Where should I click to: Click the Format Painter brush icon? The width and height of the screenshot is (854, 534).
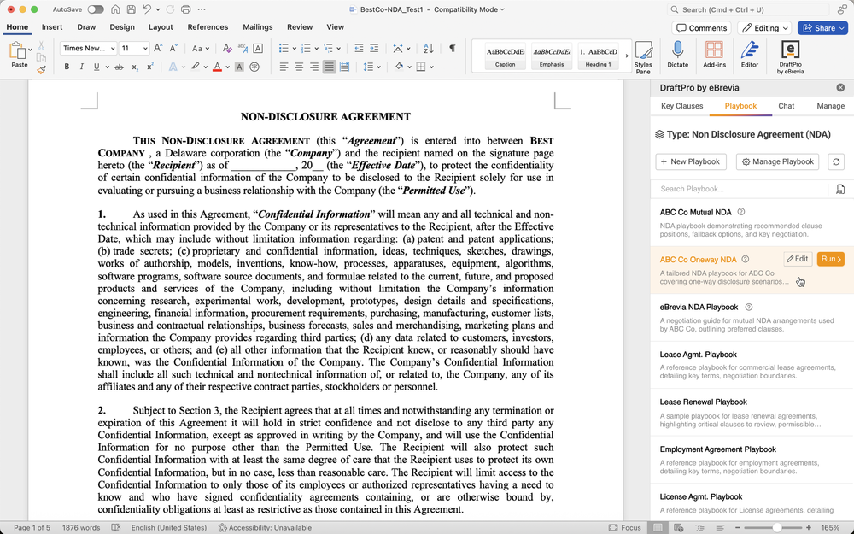[41, 70]
